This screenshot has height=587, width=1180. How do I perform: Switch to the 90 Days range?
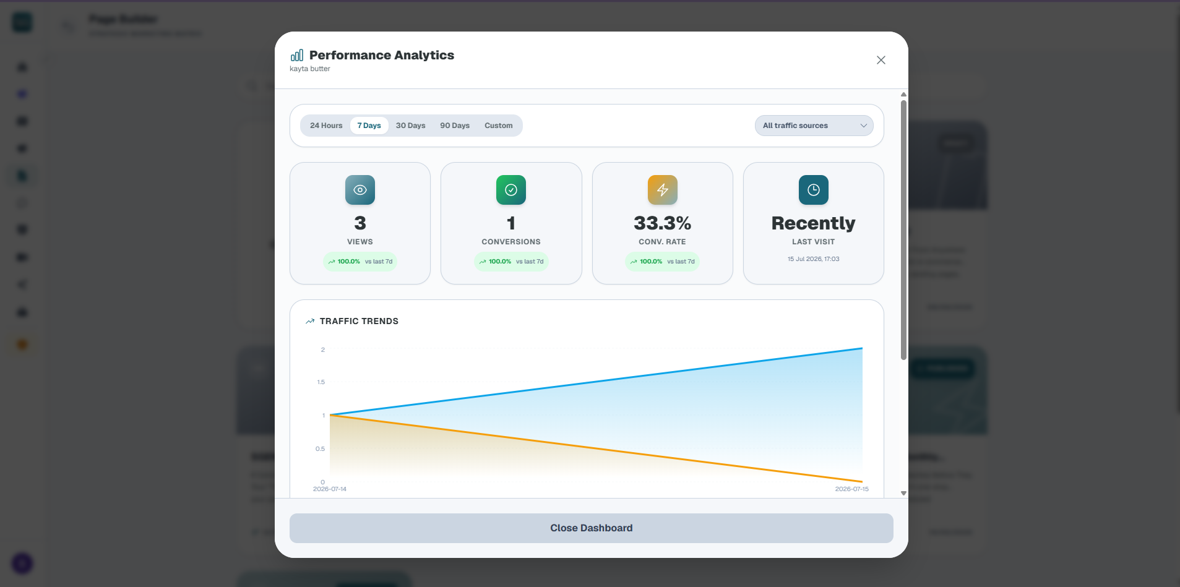455,126
